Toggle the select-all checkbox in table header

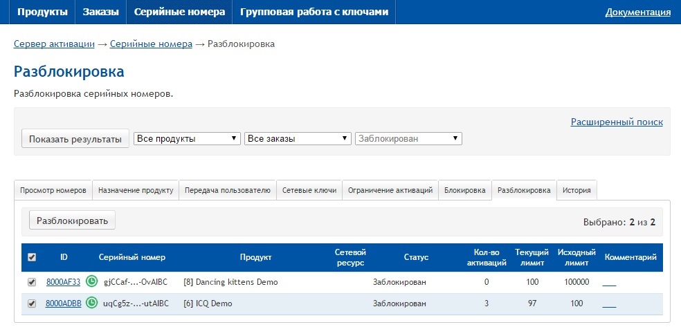click(31, 257)
